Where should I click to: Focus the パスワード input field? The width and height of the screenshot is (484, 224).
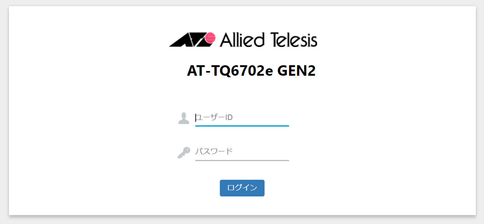[x=242, y=152]
